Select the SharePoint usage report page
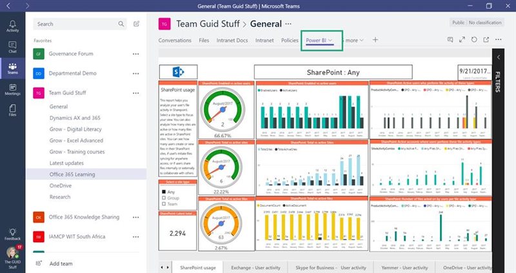Viewport: 516px width, 273px height. pos(198,267)
